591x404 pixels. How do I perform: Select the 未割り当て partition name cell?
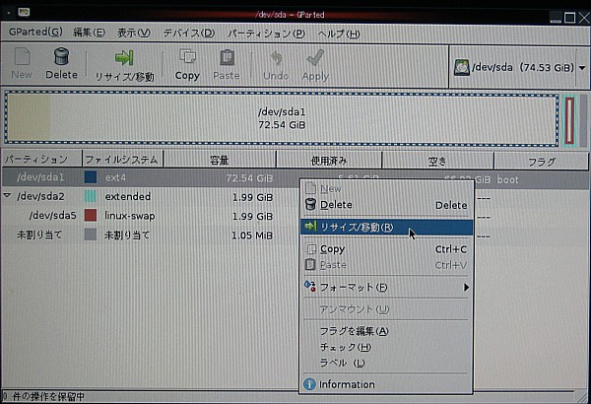(x=39, y=235)
